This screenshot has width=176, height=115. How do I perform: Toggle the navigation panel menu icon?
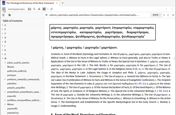(4, 9)
